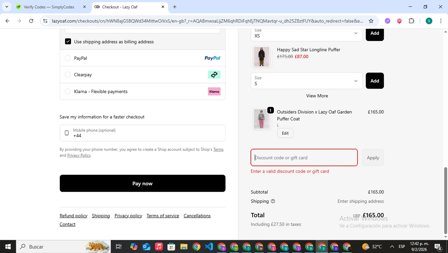Click the Klarna logo icon

pyautogui.click(x=214, y=91)
